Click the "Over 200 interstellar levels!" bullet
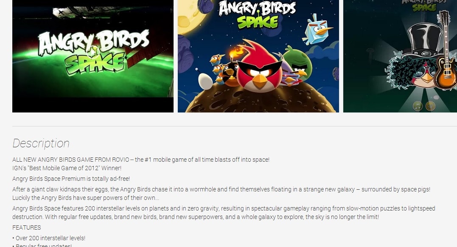 [49, 238]
